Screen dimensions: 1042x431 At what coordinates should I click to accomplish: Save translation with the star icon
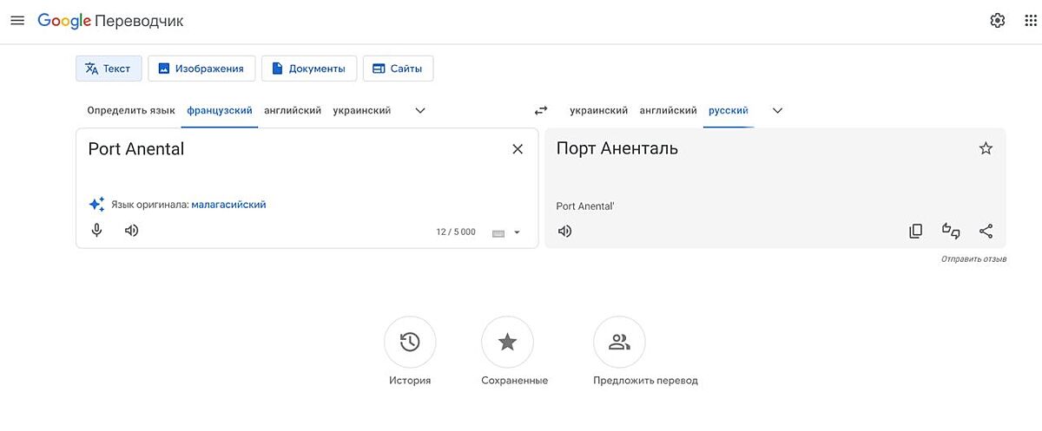tap(986, 149)
